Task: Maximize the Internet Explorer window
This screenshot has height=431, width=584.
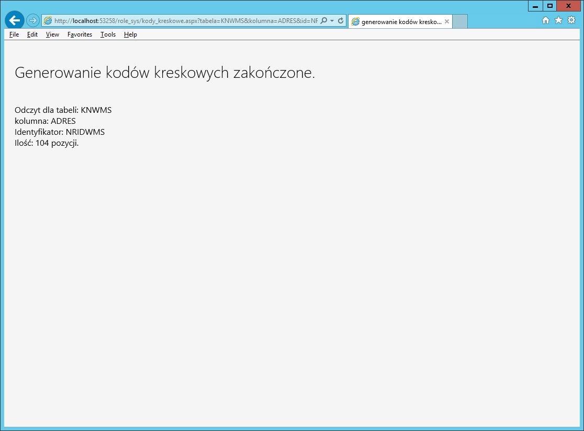Action: click(549, 6)
